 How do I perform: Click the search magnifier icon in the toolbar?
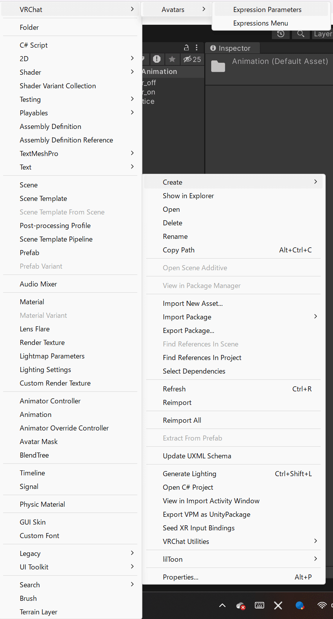(301, 34)
